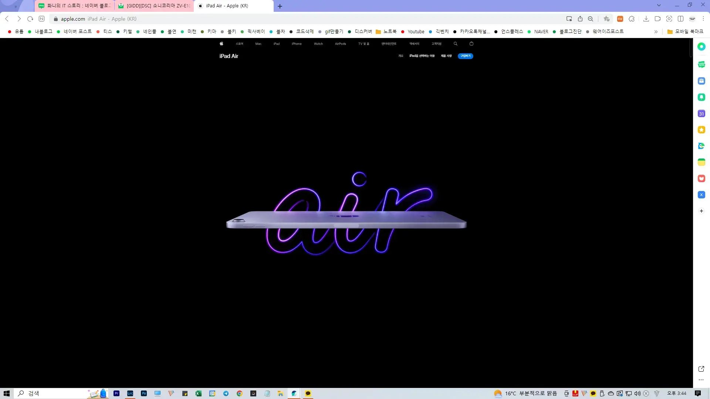This screenshot has width=710, height=399.
Task: Open the Windows Start button
Action: (7, 393)
